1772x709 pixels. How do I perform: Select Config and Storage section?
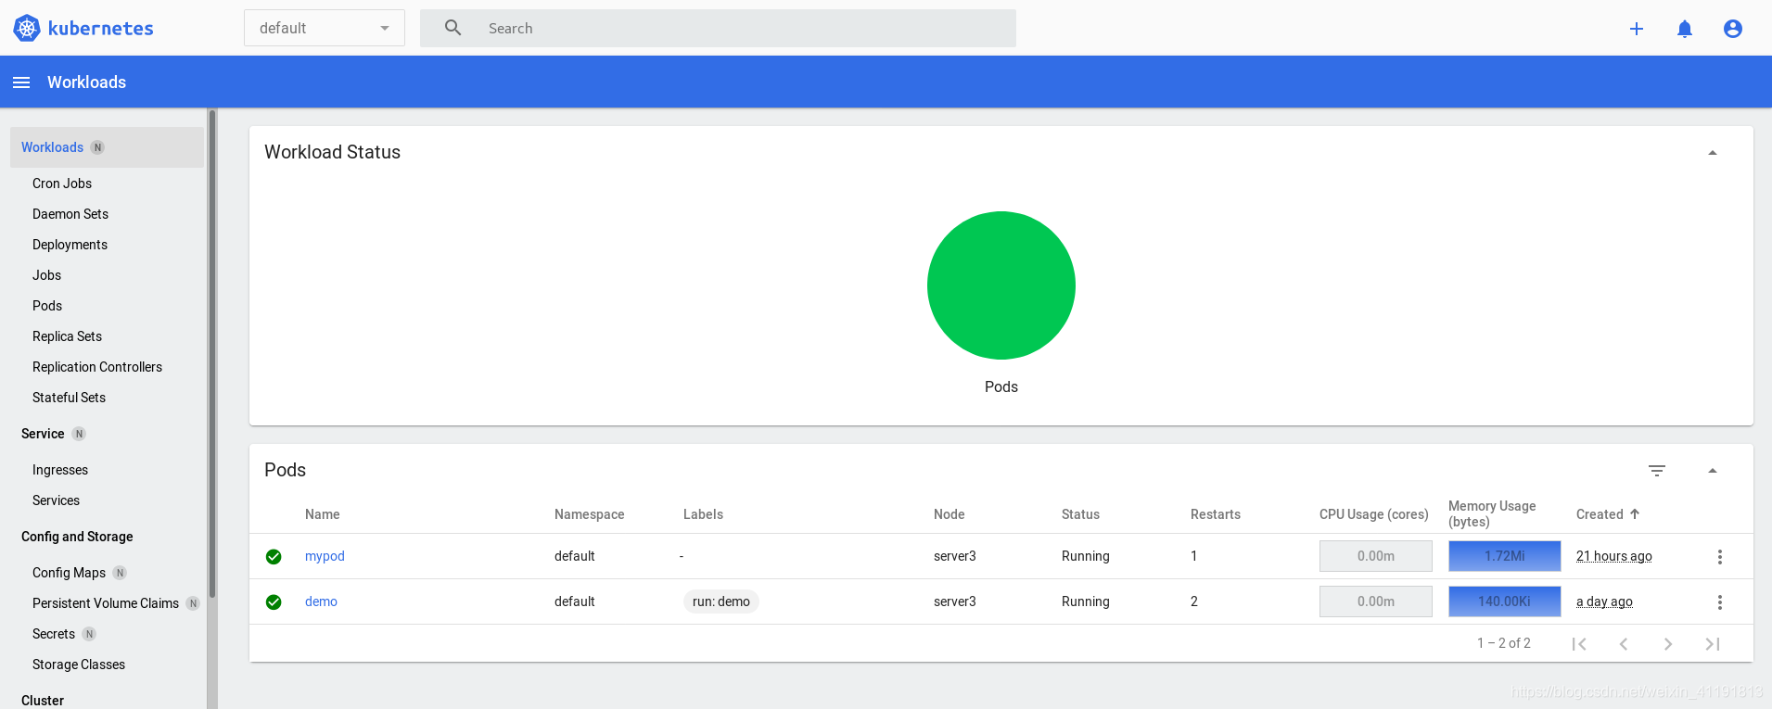pos(77,537)
